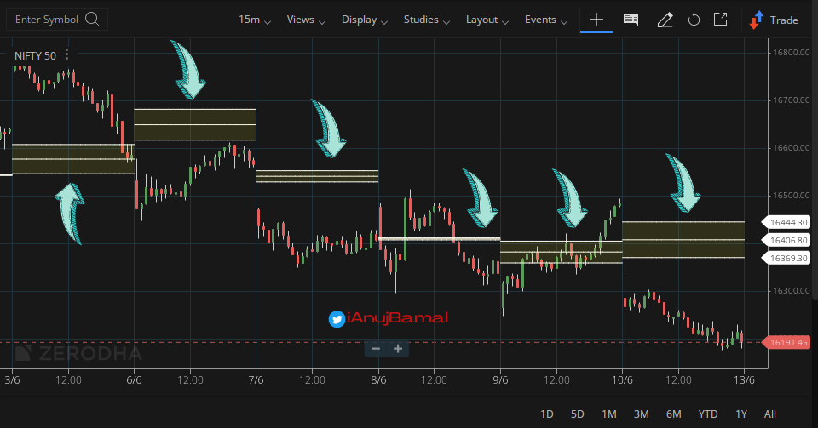This screenshot has height=428, width=818.
Task: Zoom out chart with minus button
Action: pyautogui.click(x=375, y=348)
